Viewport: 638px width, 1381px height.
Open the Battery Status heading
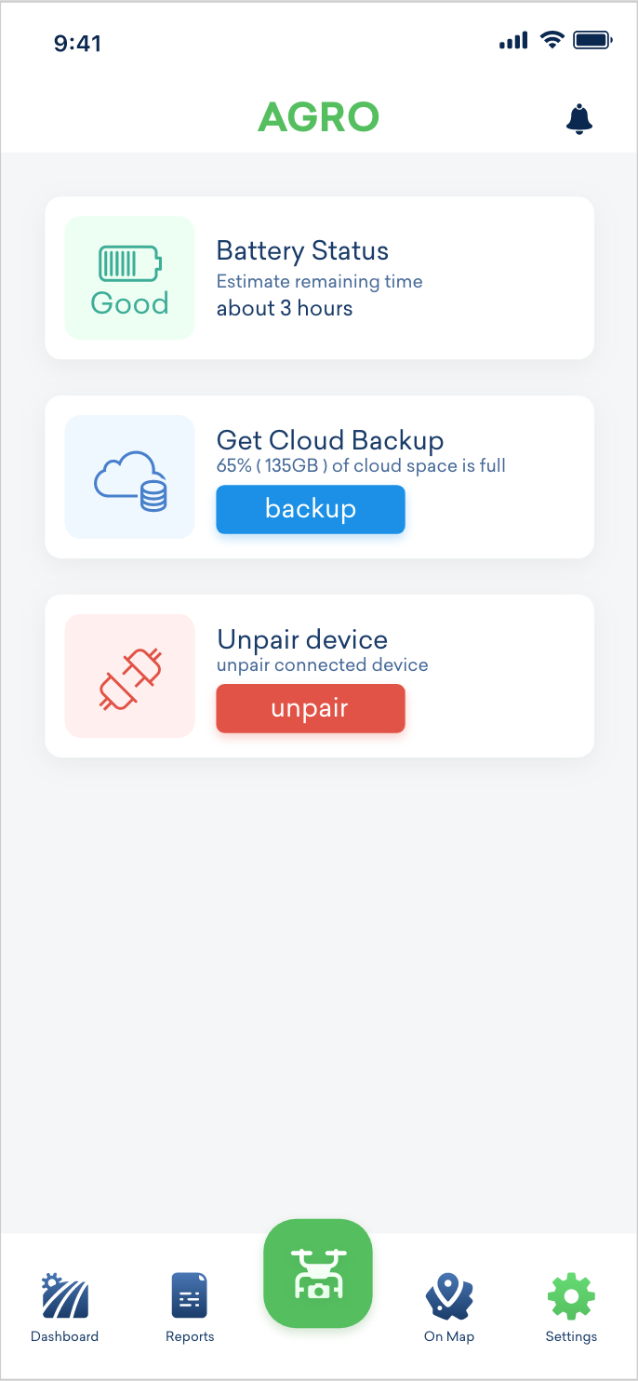[302, 251]
